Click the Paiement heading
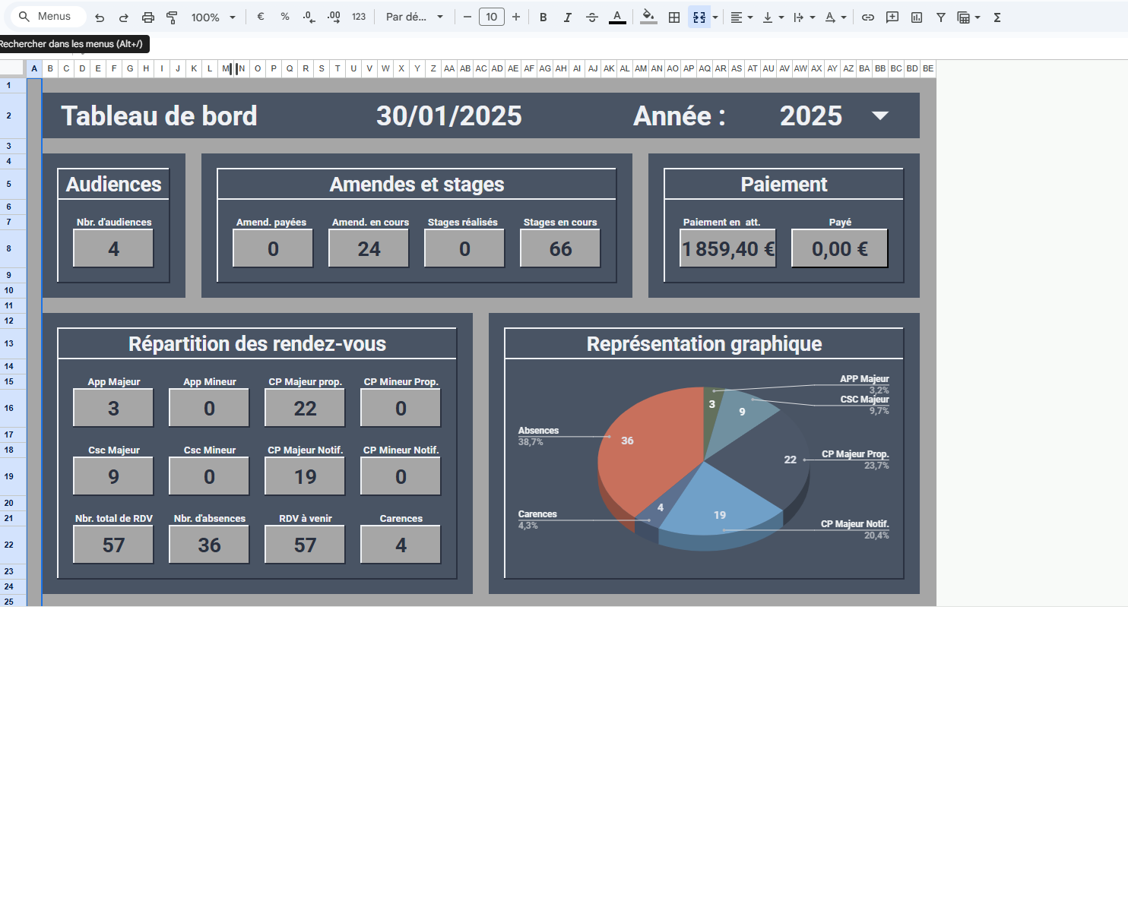Image resolution: width=1128 pixels, height=910 pixels. coord(784,185)
